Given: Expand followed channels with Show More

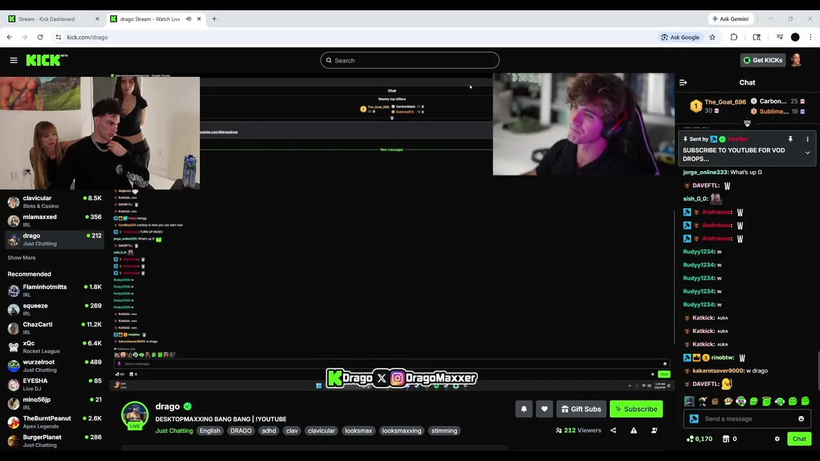Looking at the screenshot, I should pos(22,257).
